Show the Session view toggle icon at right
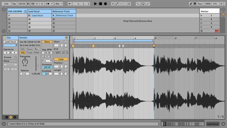Image resolution: width=227 pixels, height=128 pixels. 223,14
